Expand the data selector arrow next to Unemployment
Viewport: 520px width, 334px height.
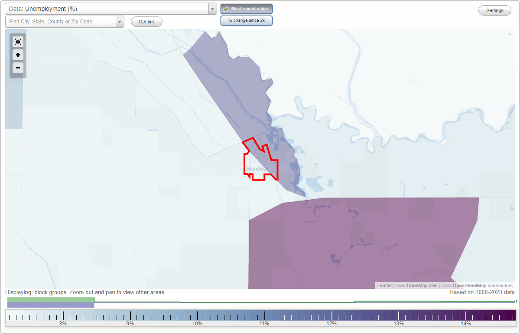[211, 8]
